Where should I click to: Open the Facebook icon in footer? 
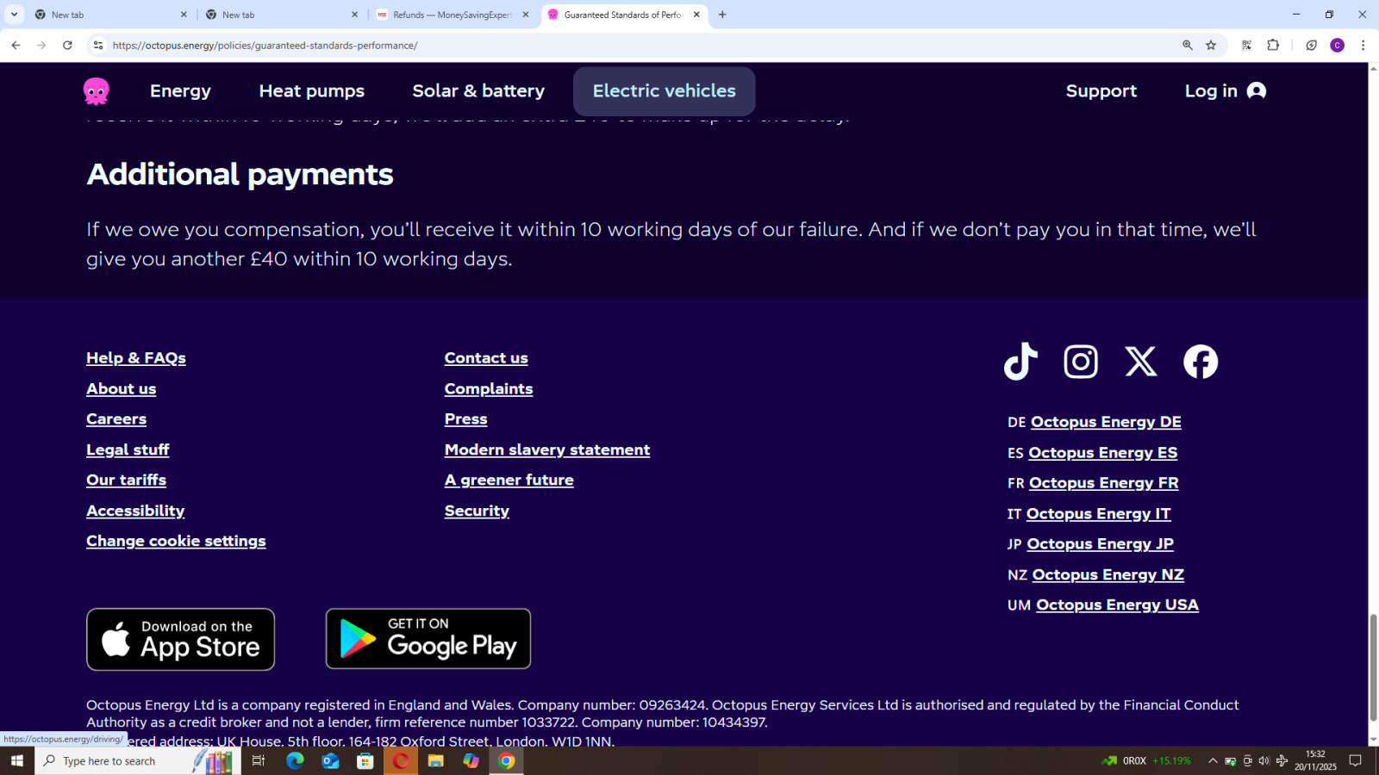[1201, 362]
